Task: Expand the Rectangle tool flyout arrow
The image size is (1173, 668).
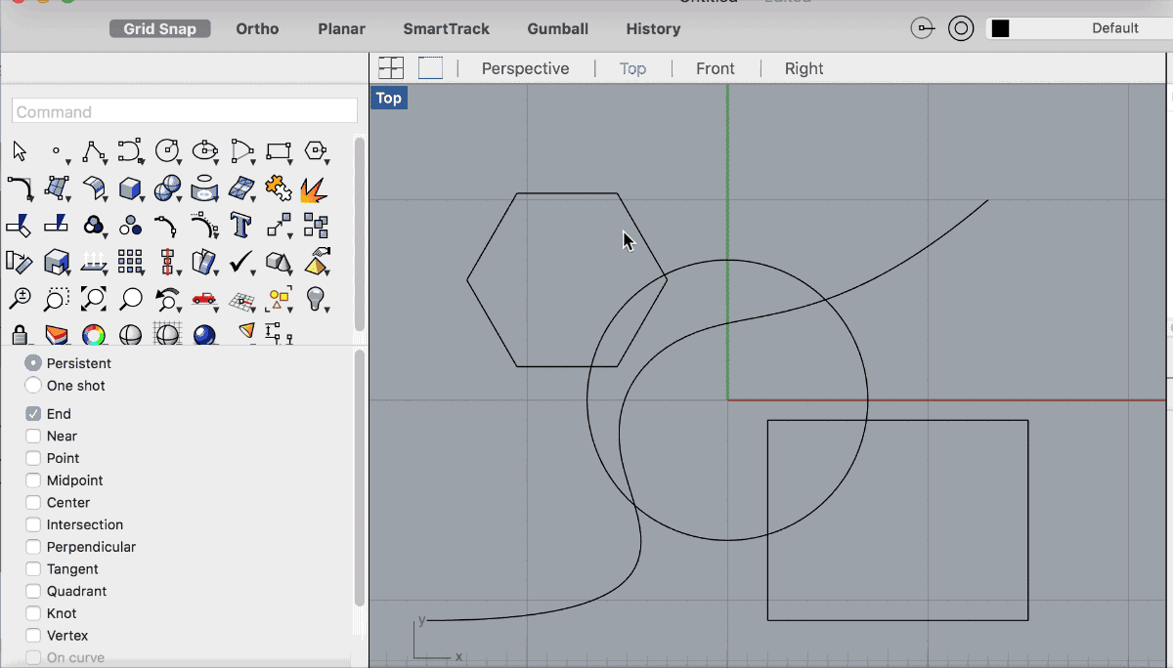Action: (290, 161)
